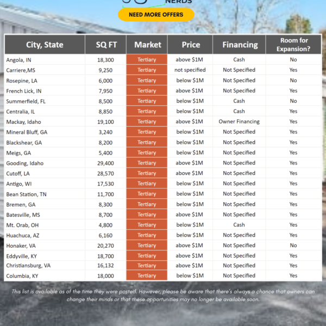
Task: Click the orange Tertiary cell for Angola, IN
Action: click(147, 60)
